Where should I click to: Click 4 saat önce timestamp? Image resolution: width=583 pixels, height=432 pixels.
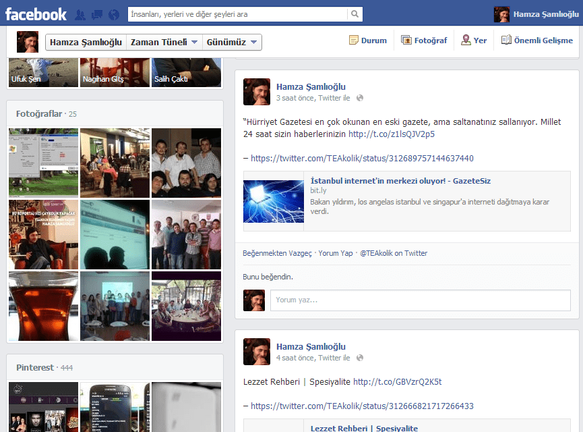coord(295,358)
